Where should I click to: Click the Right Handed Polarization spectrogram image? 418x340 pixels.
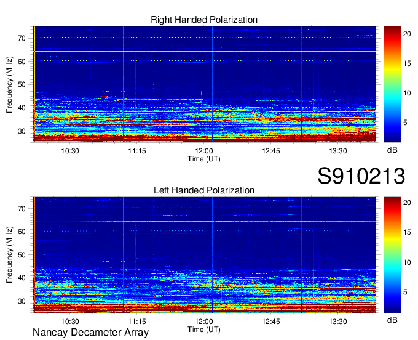pyautogui.click(x=204, y=84)
